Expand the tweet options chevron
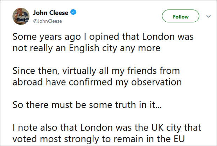 coord(209,16)
